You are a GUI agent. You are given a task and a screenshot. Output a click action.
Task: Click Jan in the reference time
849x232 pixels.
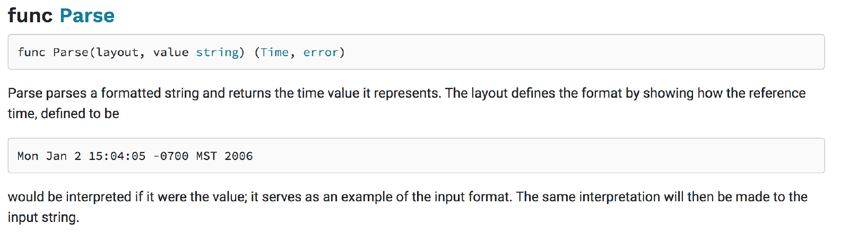(56, 156)
